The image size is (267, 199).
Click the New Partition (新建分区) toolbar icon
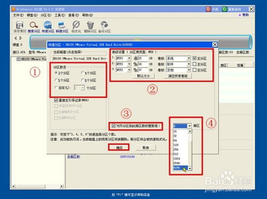click(x=62, y=25)
